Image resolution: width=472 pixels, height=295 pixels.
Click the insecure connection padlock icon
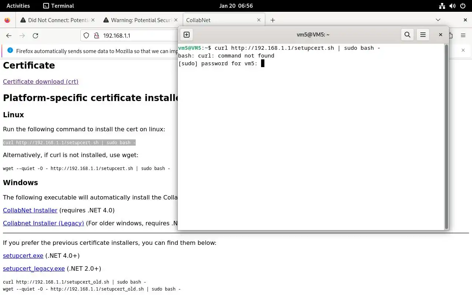tap(97, 35)
